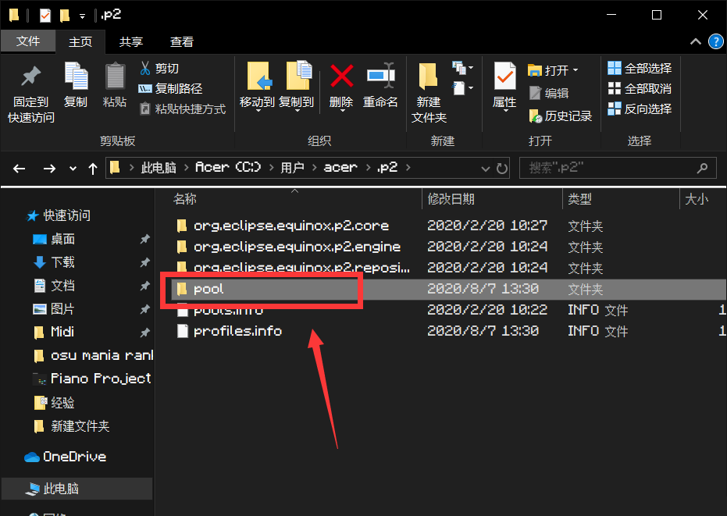Click Select all (全部选择)

[640, 68]
